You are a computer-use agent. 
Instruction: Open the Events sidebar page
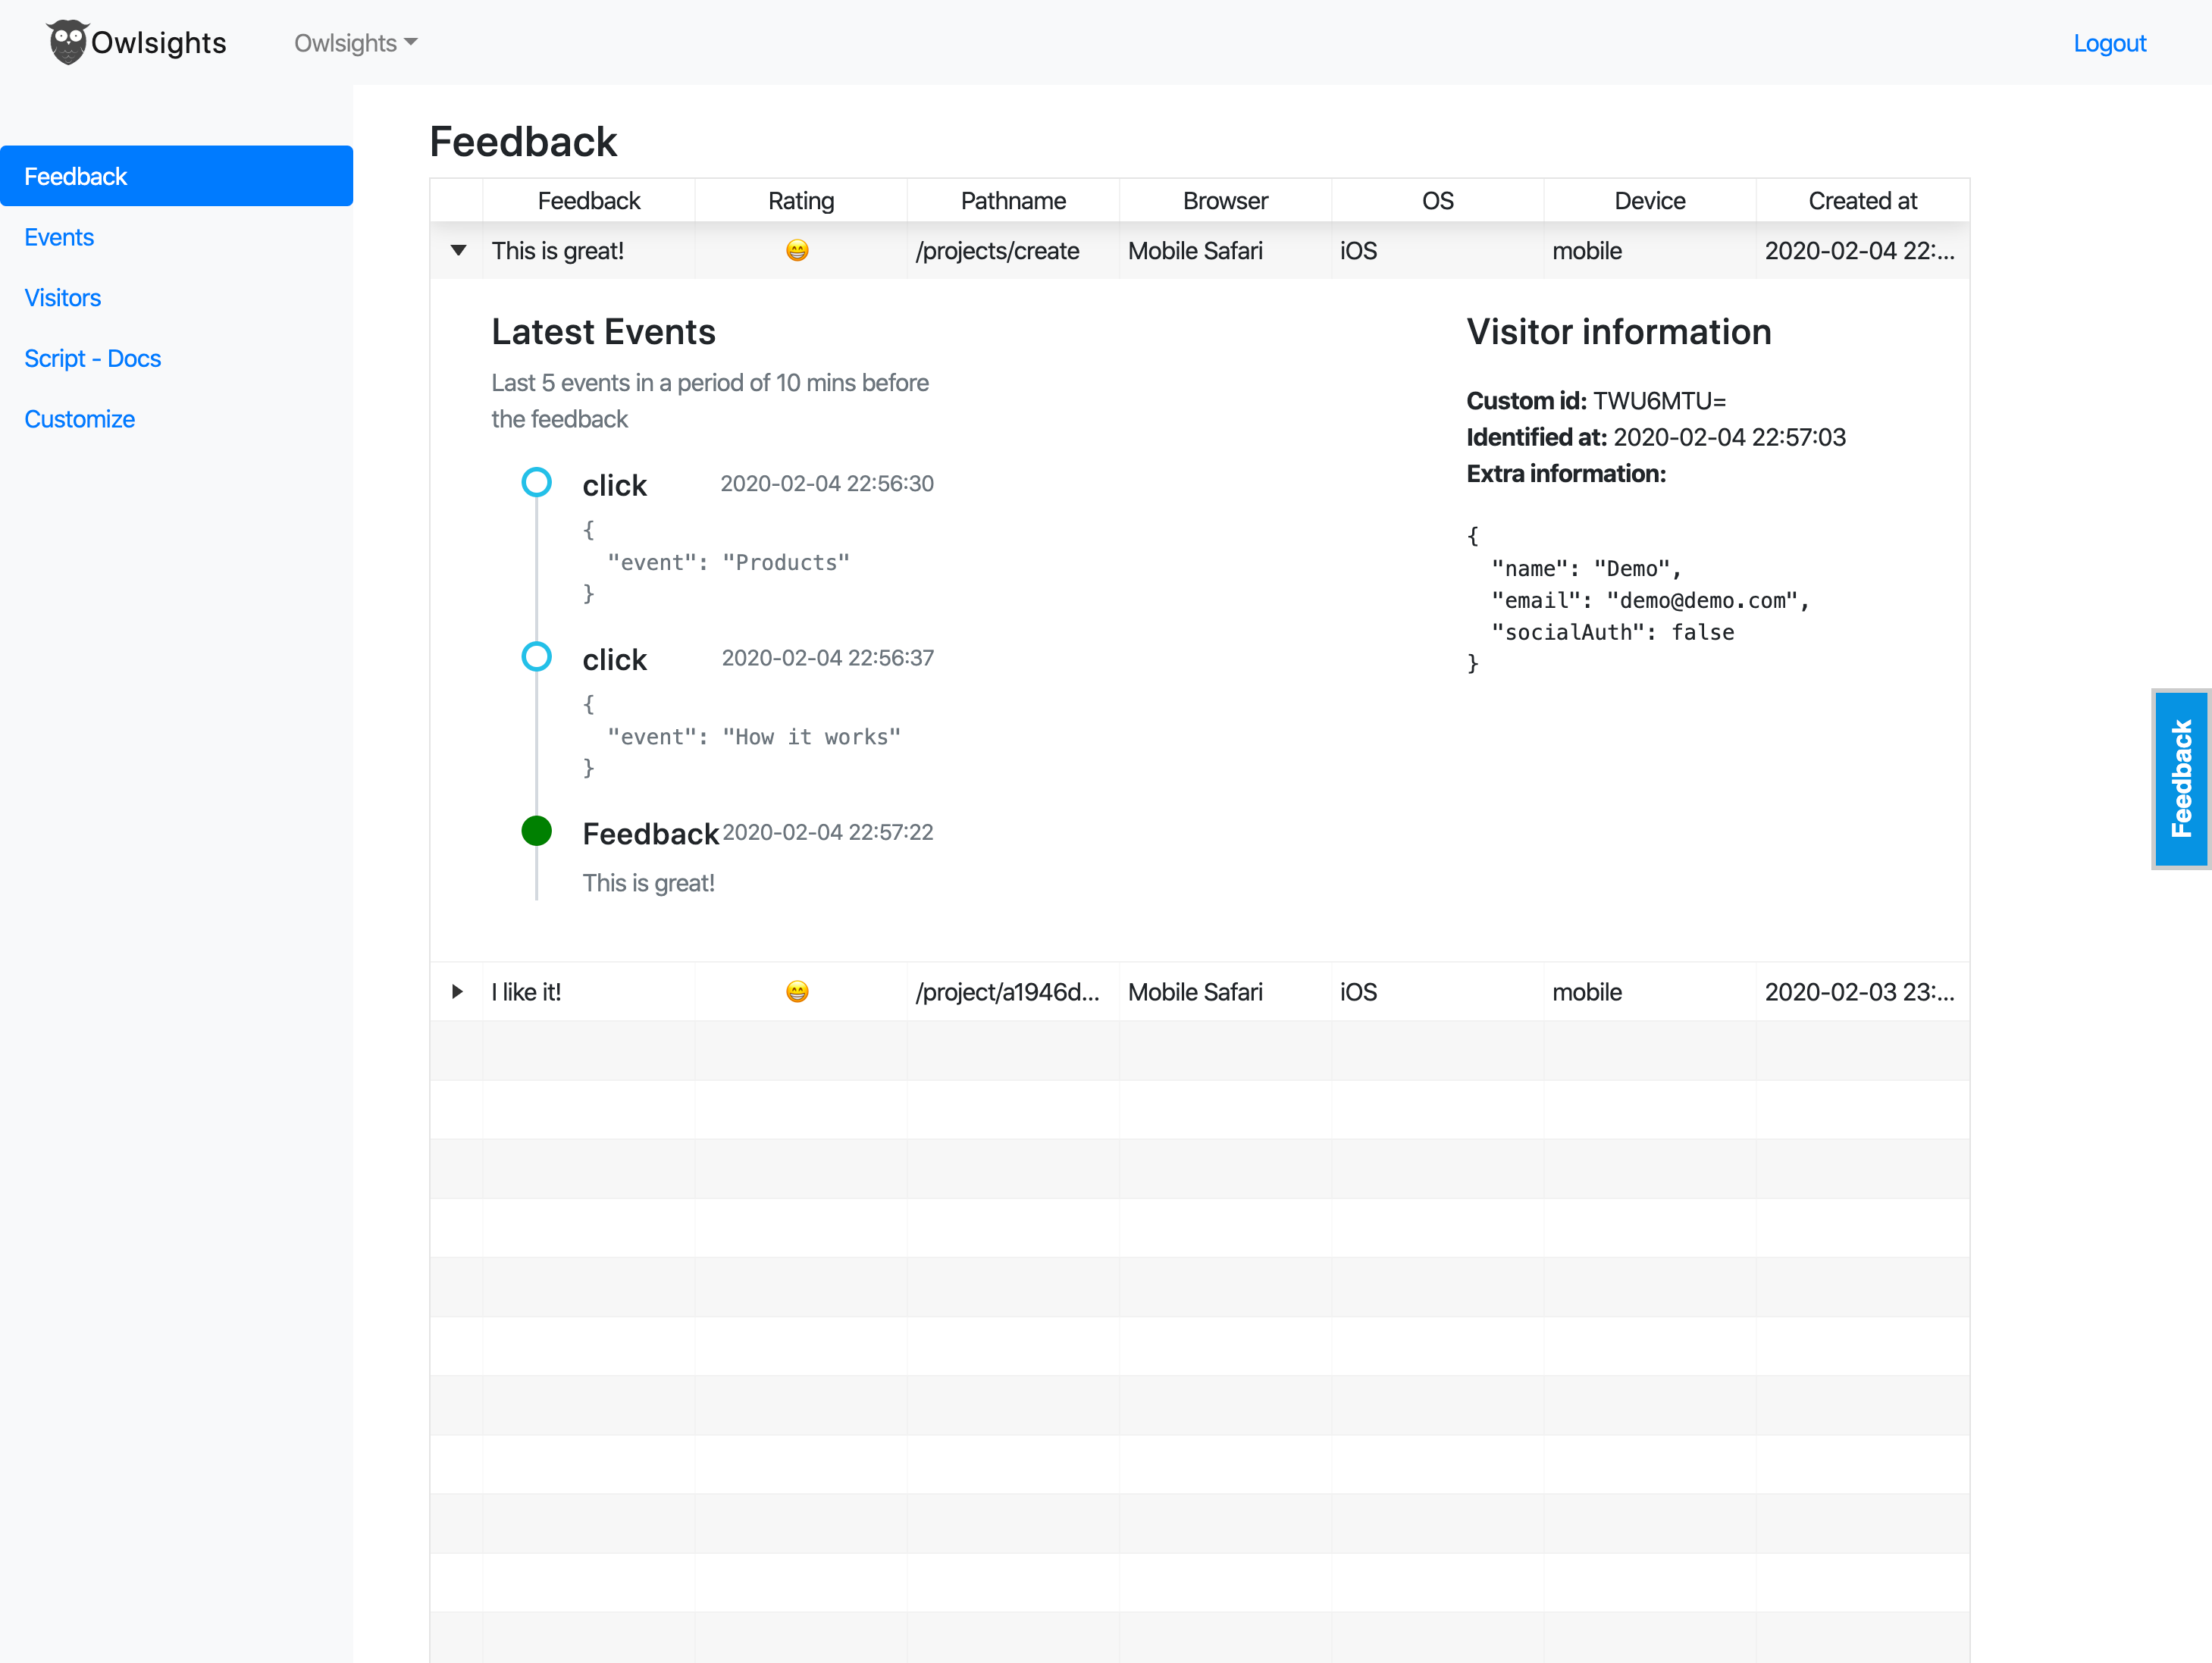coord(59,237)
